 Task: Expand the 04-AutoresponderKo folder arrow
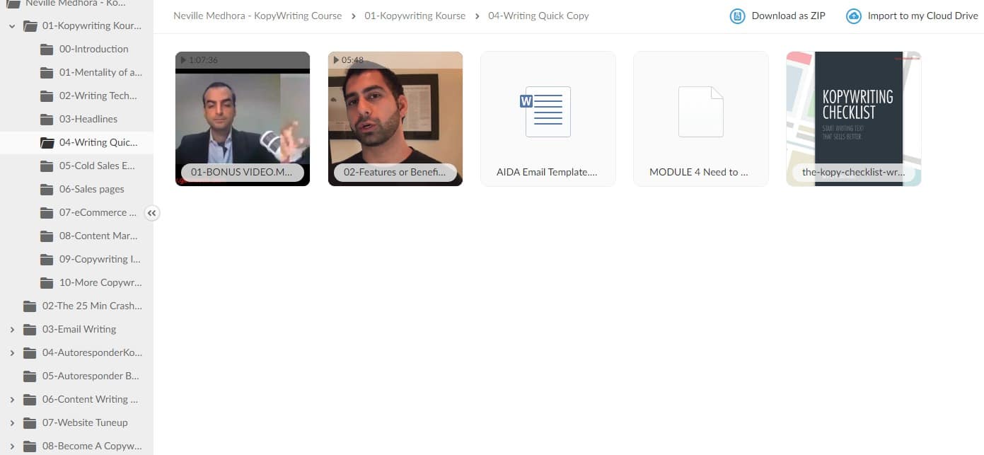pyautogui.click(x=12, y=352)
